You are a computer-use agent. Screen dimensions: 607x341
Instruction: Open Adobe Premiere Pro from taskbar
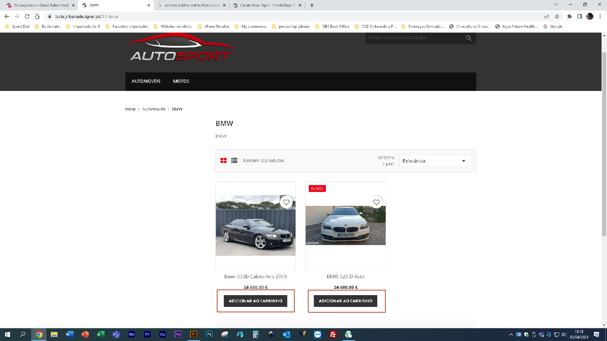coord(147,335)
